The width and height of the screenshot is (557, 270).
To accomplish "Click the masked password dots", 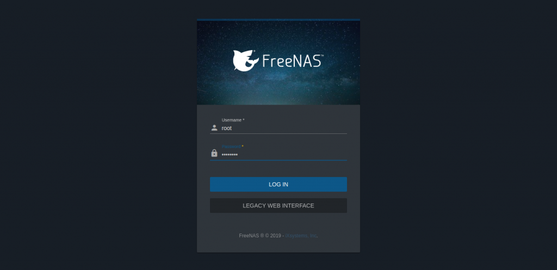I will [x=230, y=155].
